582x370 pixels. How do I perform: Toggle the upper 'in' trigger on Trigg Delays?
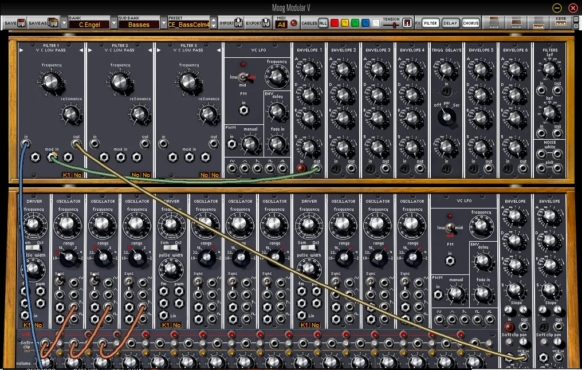click(446, 91)
